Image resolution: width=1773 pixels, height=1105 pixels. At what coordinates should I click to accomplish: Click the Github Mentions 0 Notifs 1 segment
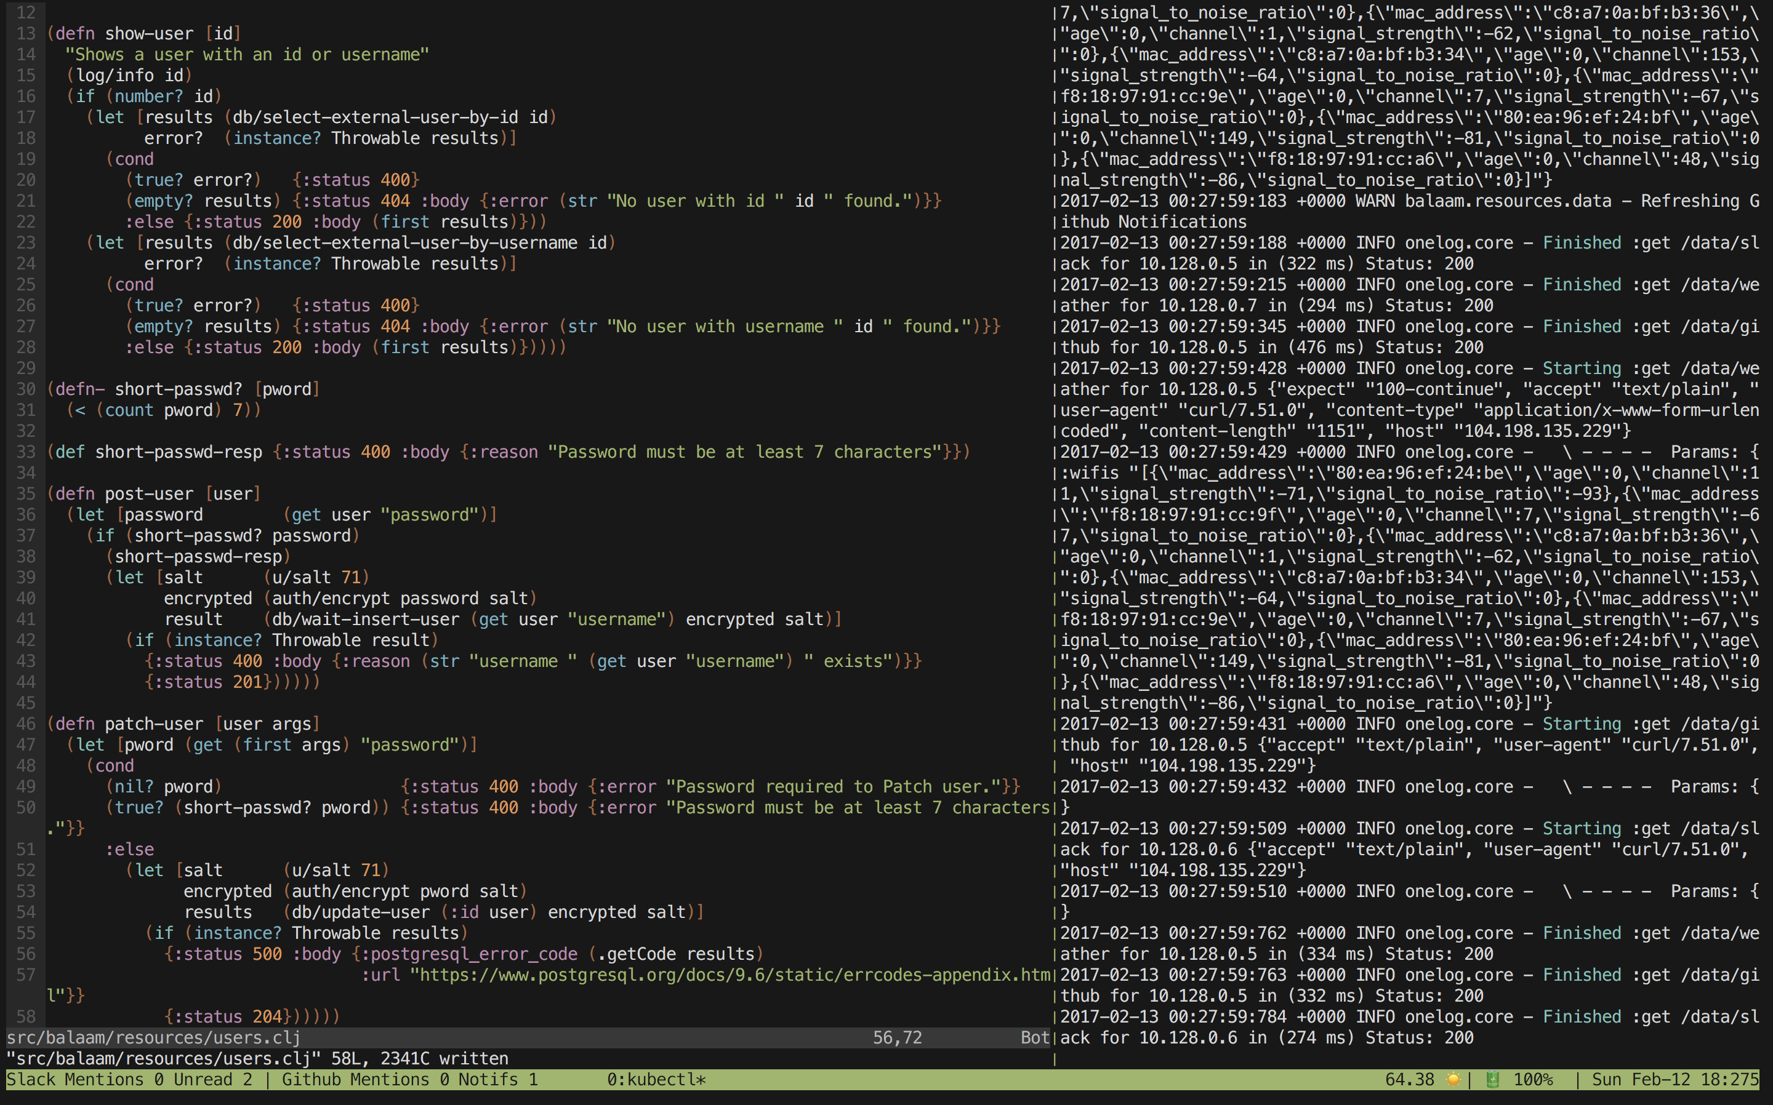410,1079
